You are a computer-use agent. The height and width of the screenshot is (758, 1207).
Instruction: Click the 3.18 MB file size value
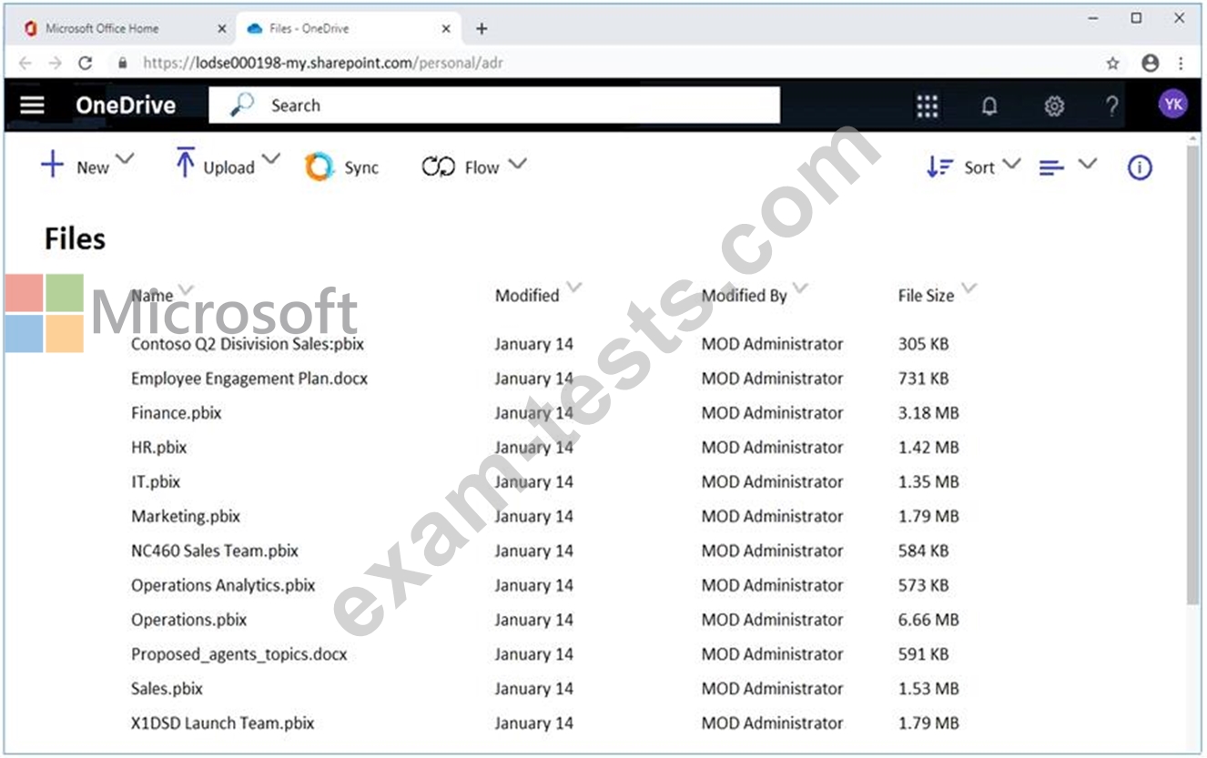click(928, 413)
